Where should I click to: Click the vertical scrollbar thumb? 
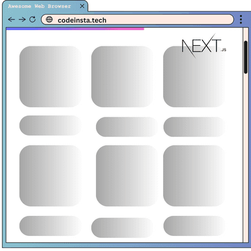[246, 57]
